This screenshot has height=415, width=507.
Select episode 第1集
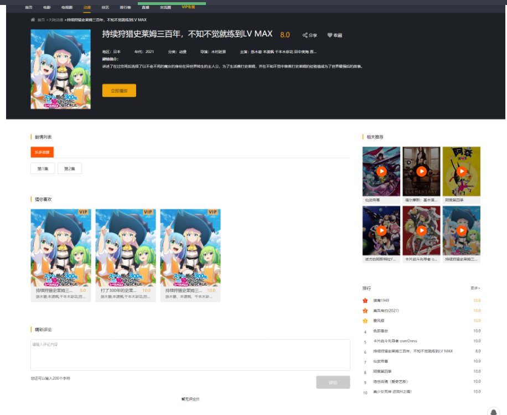pyautogui.click(x=43, y=169)
